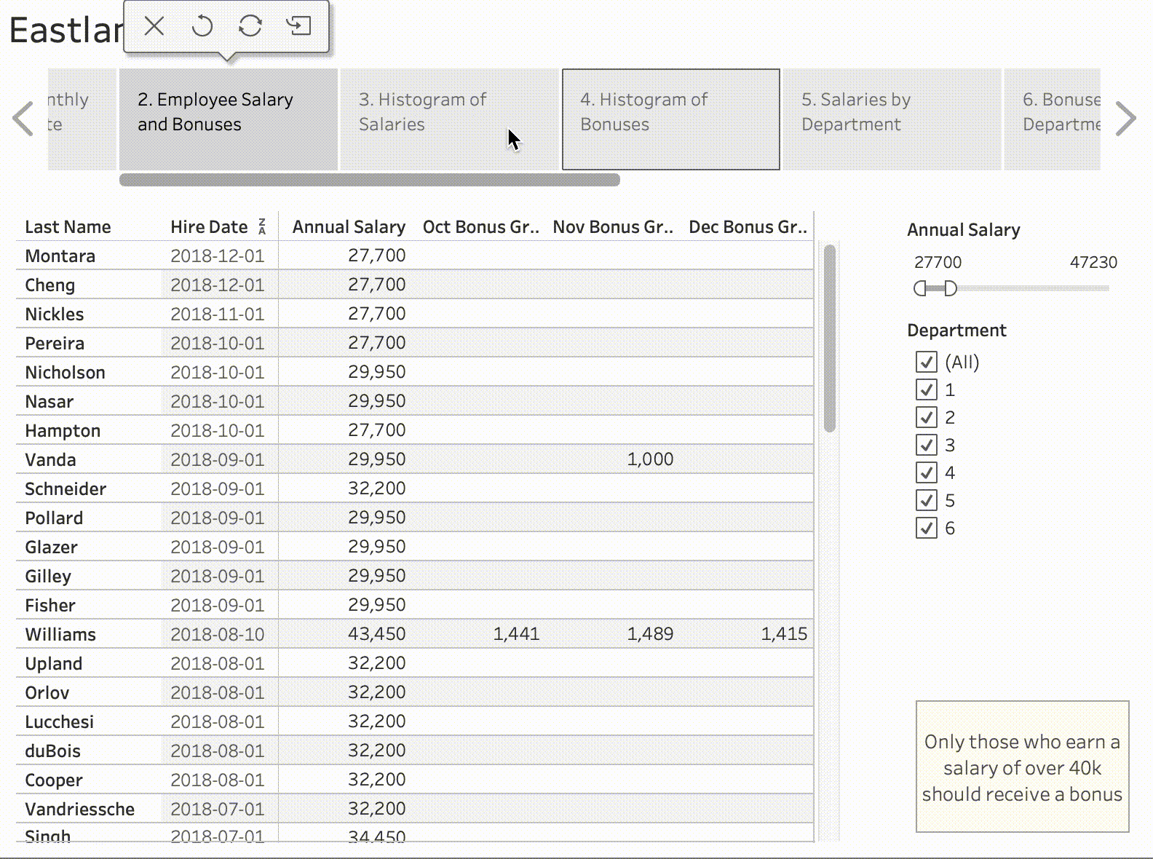Viewport: 1153px width, 859px height.
Task: Click Vanda's Nov bonus value 1,000
Action: coord(650,459)
